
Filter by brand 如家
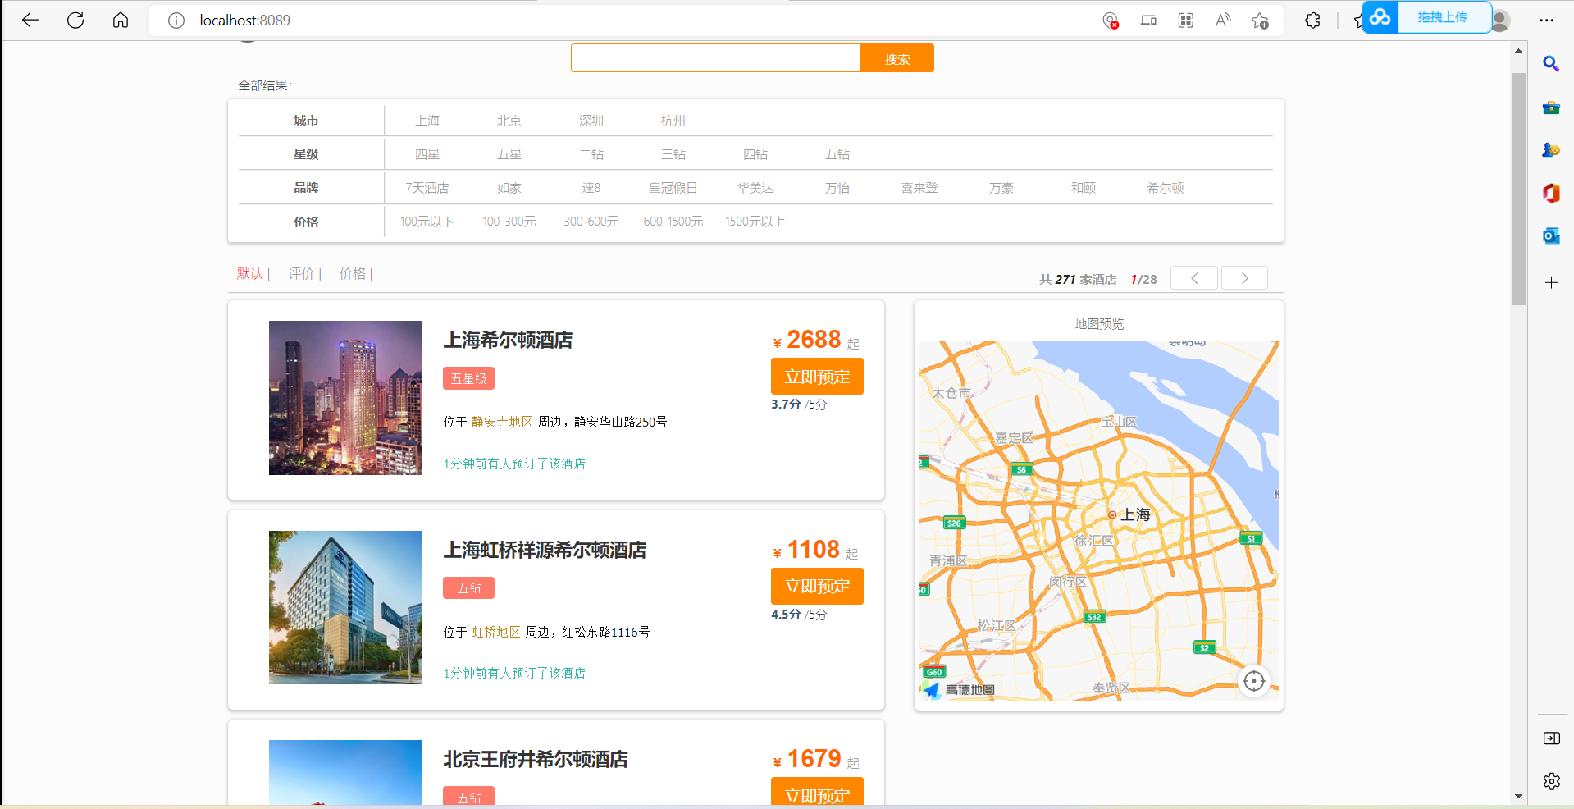click(509, 188)
